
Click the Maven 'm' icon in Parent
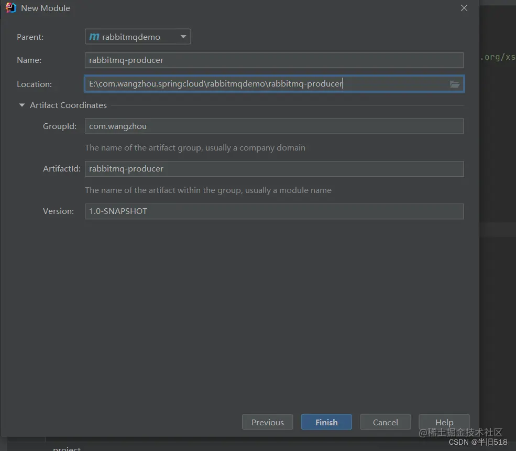pos(94,37)
